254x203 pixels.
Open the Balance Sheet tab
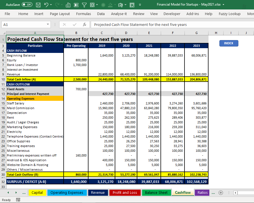[156, 193]
